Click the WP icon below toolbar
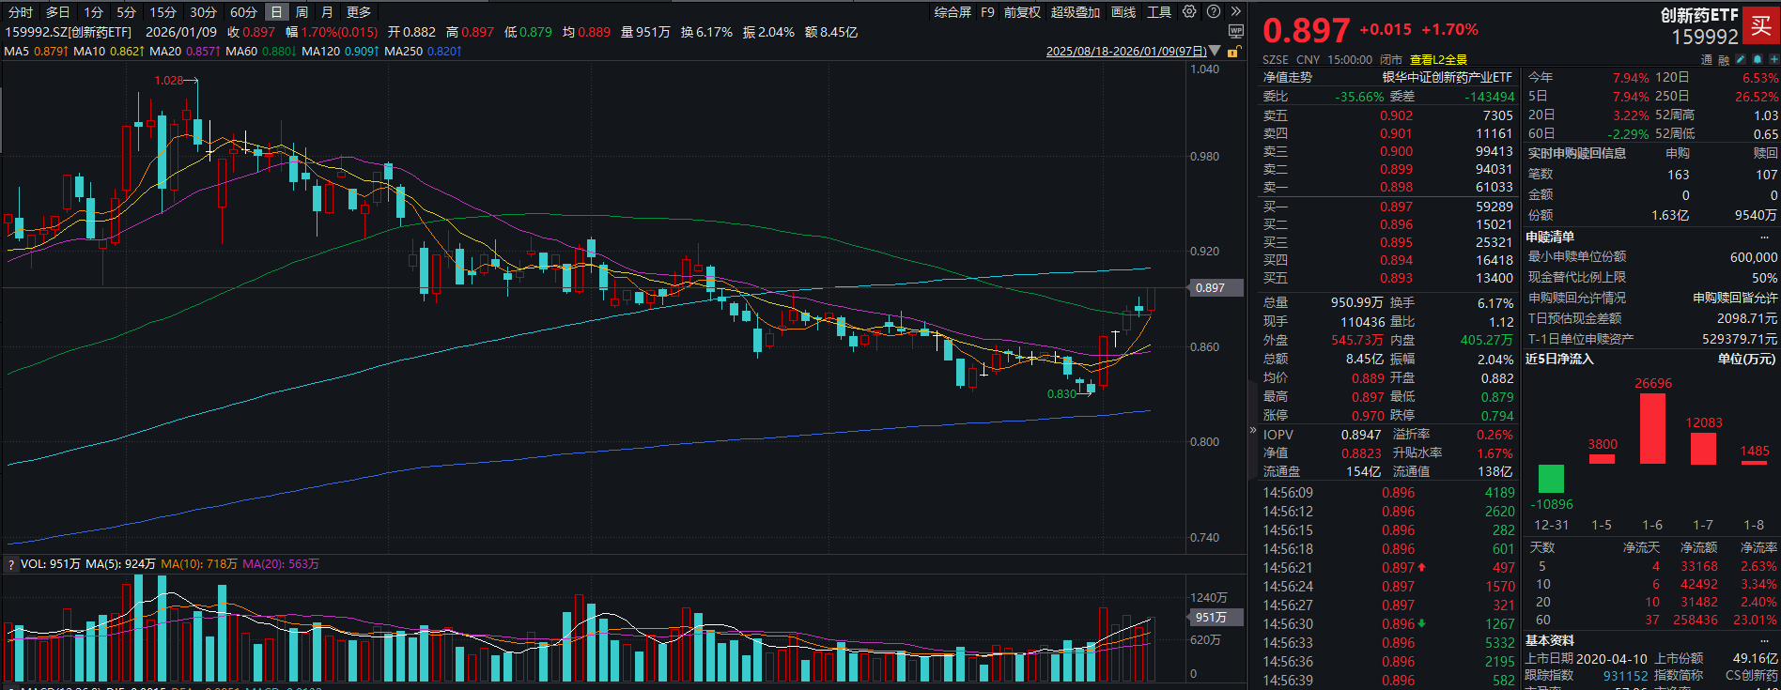1781x690 pixels. pos(1235,32)
